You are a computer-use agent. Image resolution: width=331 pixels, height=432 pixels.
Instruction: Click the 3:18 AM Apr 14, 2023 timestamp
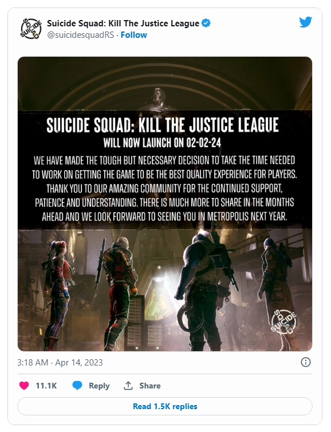tap(60, 362)
